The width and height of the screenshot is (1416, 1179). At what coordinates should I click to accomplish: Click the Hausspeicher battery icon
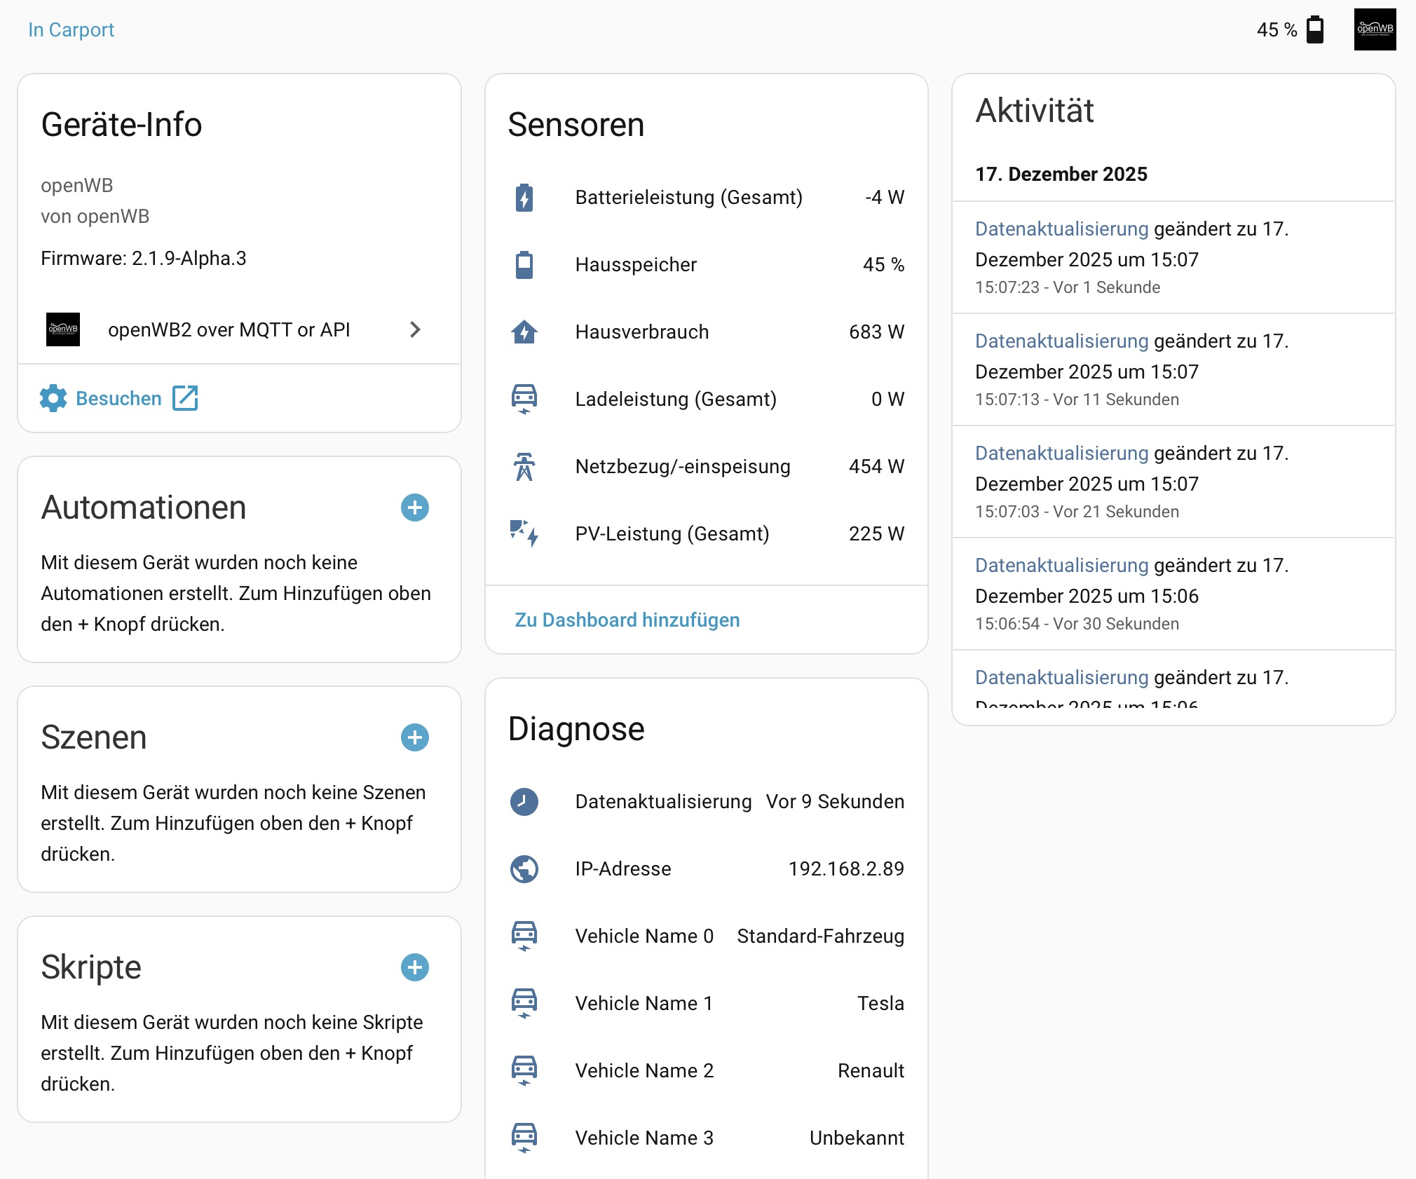(524, 265)
